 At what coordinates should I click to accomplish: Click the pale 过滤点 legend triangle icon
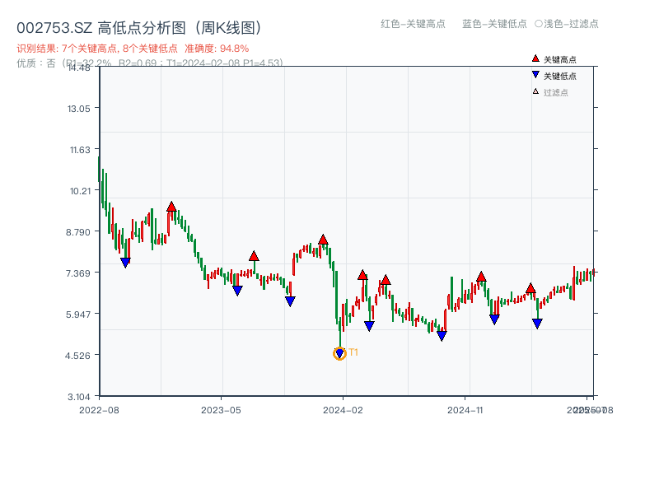pos(535,91)
